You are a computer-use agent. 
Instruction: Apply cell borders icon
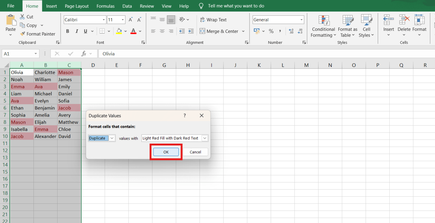(x=102, y=31)
